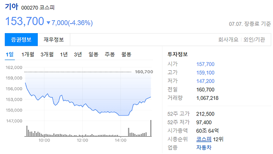Select the 1개월 chart period
273x154 pixels.
28,55
